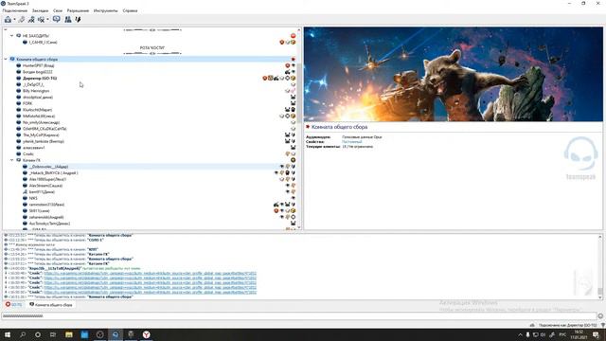Open the dropdown arrow beside the Connect icon
The height and width of the screenshot is (341, 606).
pyautogui.click(x=14, y=20)
